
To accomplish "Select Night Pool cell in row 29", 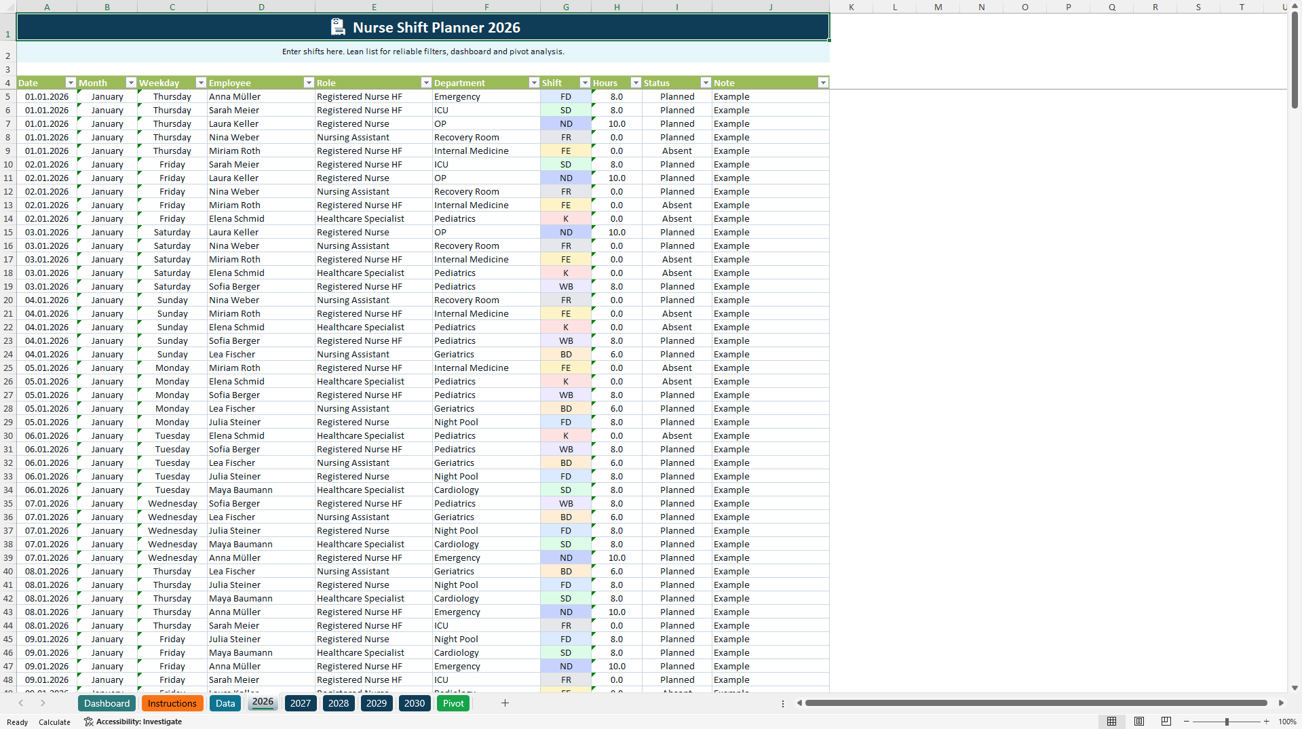I will pos(486,422).
